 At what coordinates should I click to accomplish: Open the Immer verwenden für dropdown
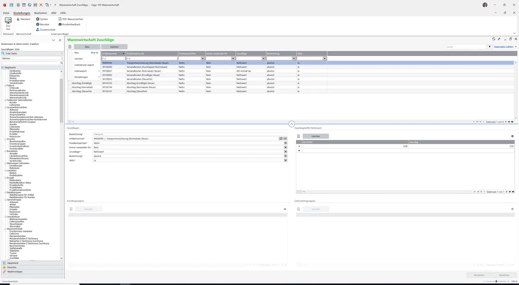285,147
